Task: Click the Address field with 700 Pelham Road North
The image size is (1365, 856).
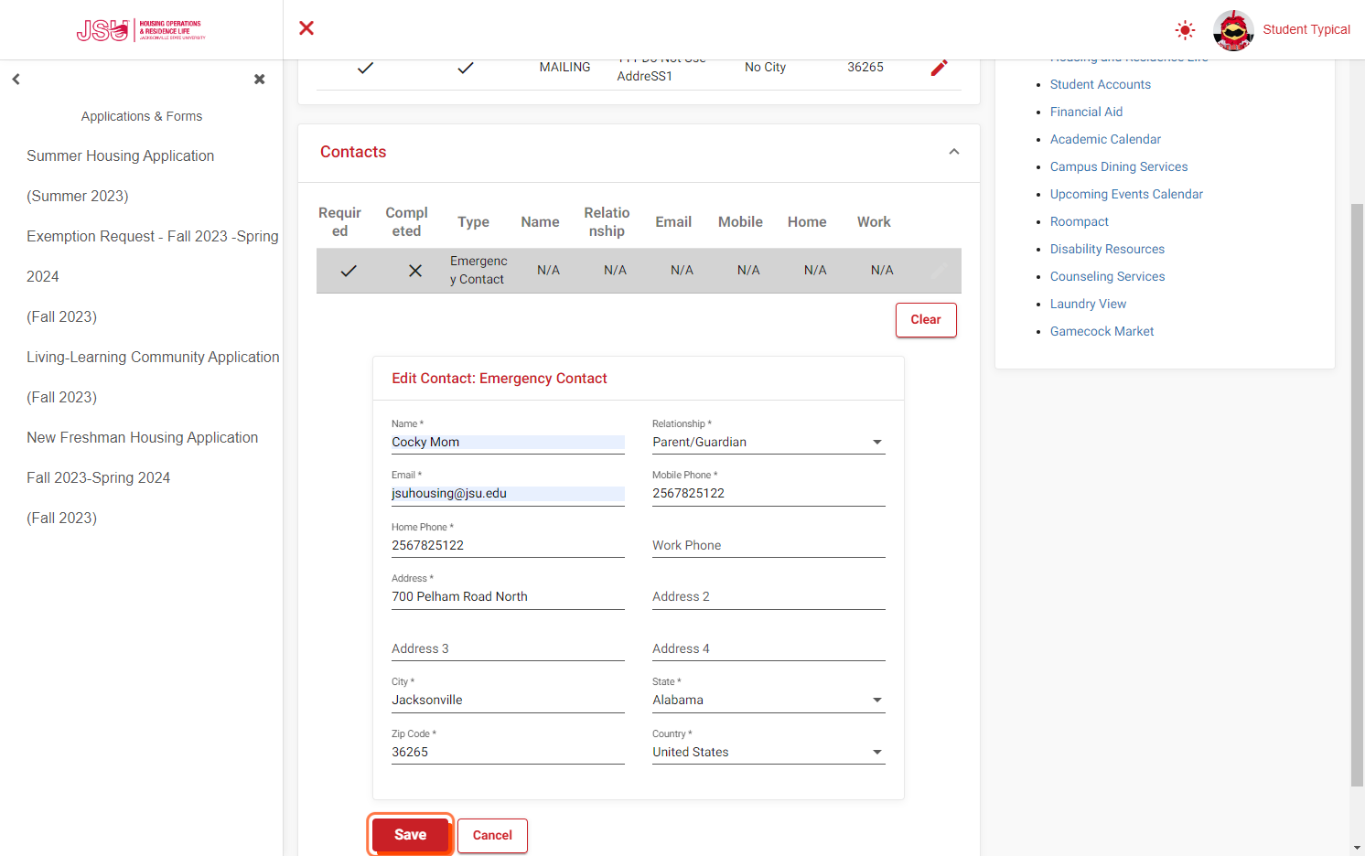Action: [508, 597]
